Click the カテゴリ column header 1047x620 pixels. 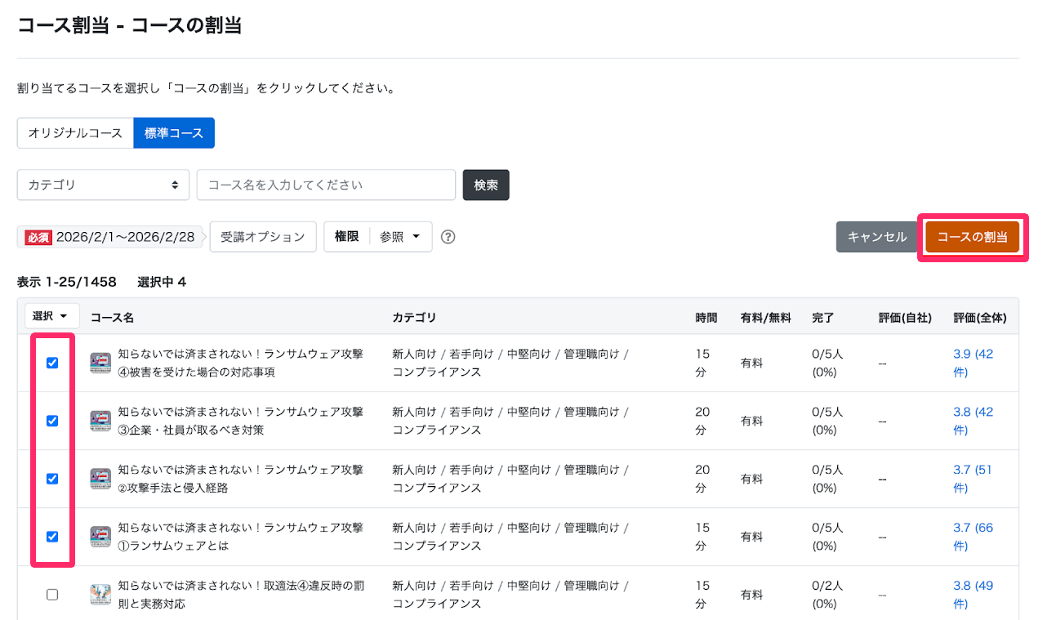414,317
